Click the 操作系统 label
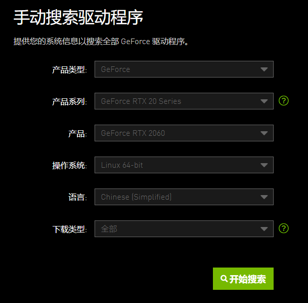The width and height of the screenshot is (308, 303). tap(69, 165)
